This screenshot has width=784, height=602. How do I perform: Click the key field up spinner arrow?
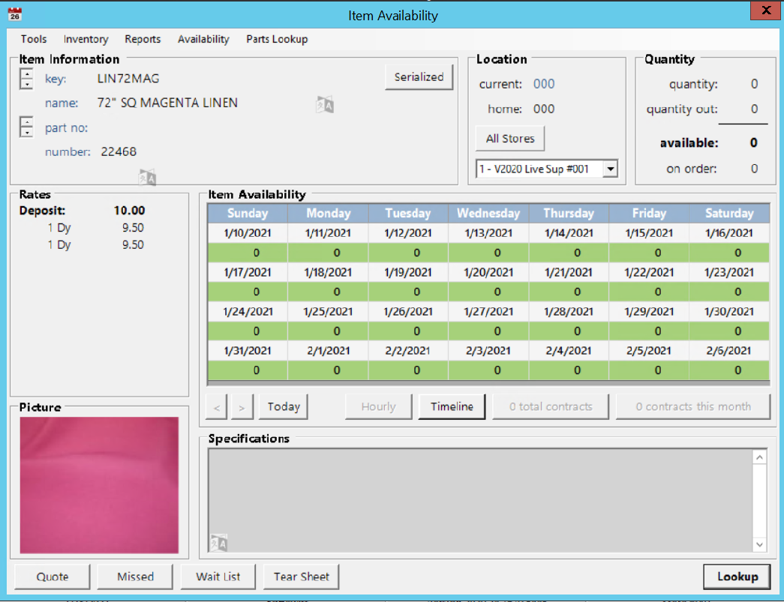point(26,73)
